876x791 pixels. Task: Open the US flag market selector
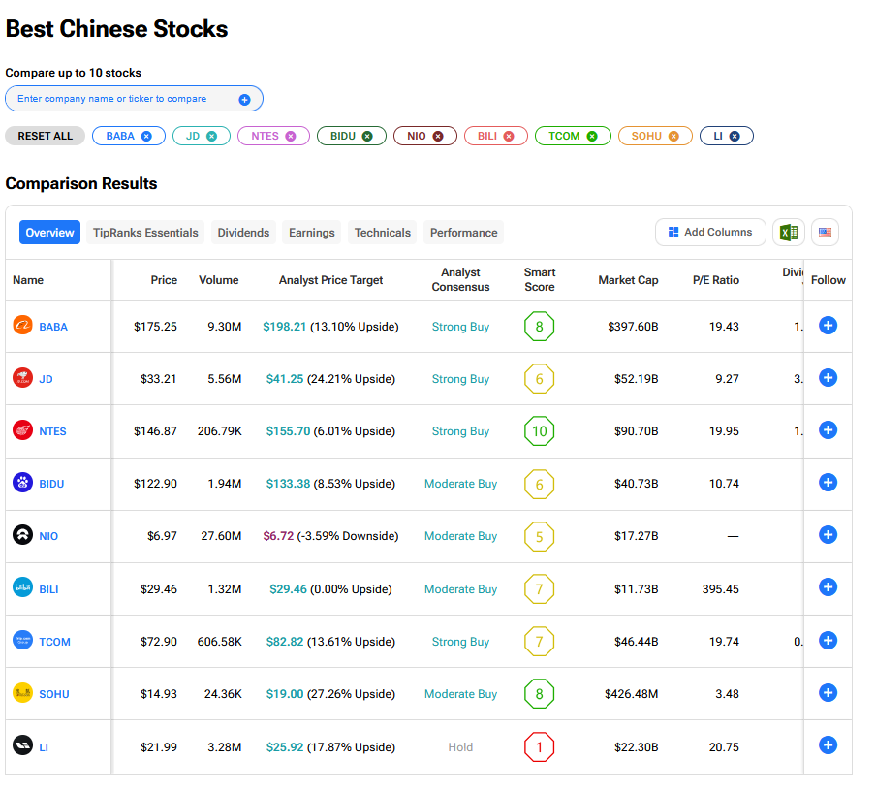[825, 233]
